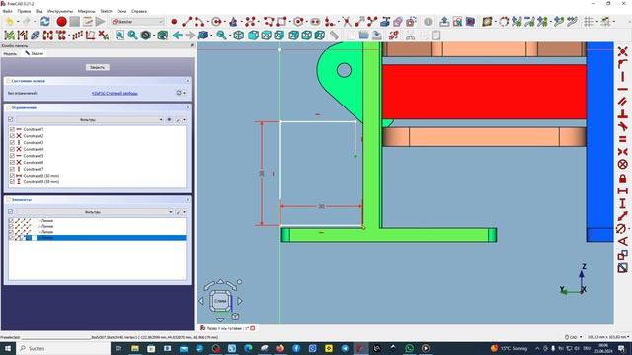This screenshot has height=355, width=632.
Task: Open constraints list settings dropdown arrow
Action: [x=185, y=120]
